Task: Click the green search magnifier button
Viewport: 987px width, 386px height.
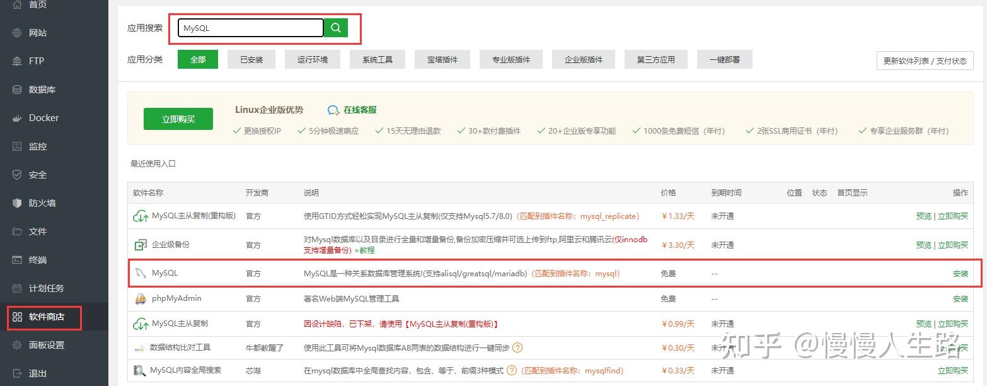Action: (x=336, y=28)
